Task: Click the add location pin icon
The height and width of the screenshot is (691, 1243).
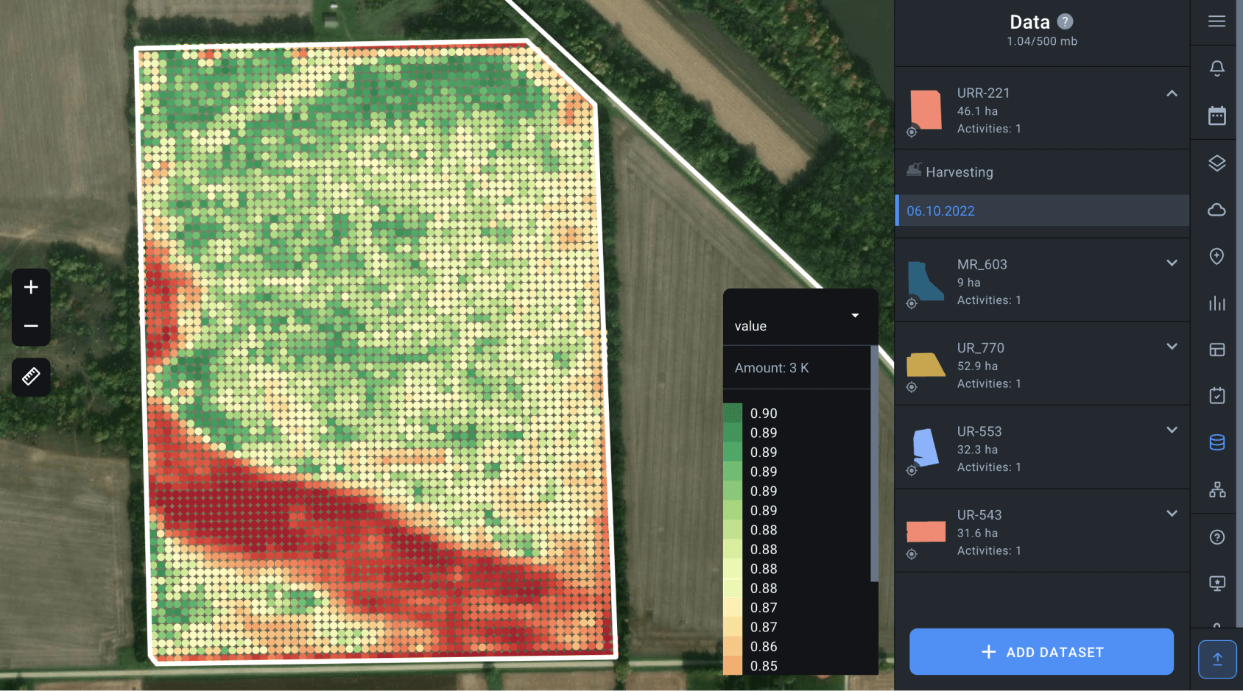Action: (1216, 256)
